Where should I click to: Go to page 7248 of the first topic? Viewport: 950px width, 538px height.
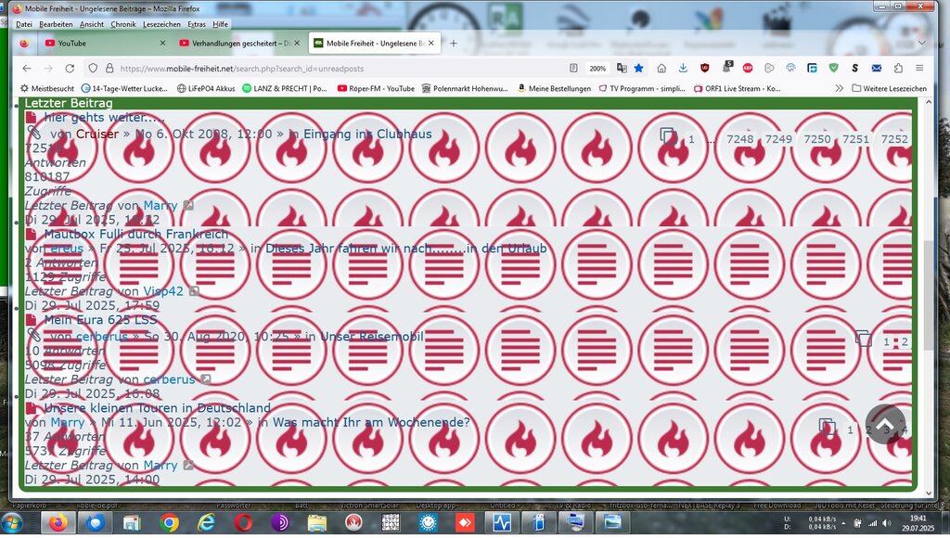pyautogui.click(x=739, y=139)
